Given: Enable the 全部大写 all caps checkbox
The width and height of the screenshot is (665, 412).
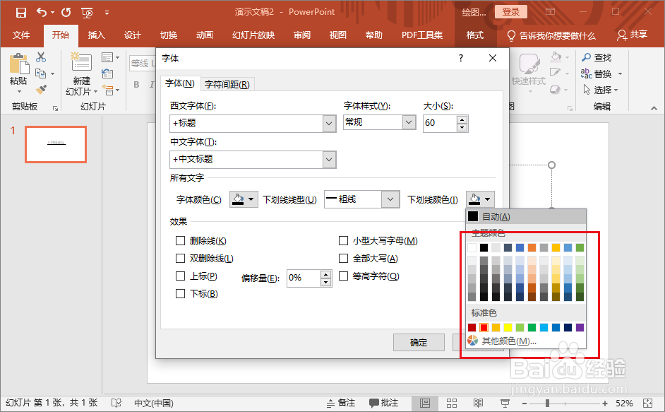Looking at the screenshot, I should [344, 259].
